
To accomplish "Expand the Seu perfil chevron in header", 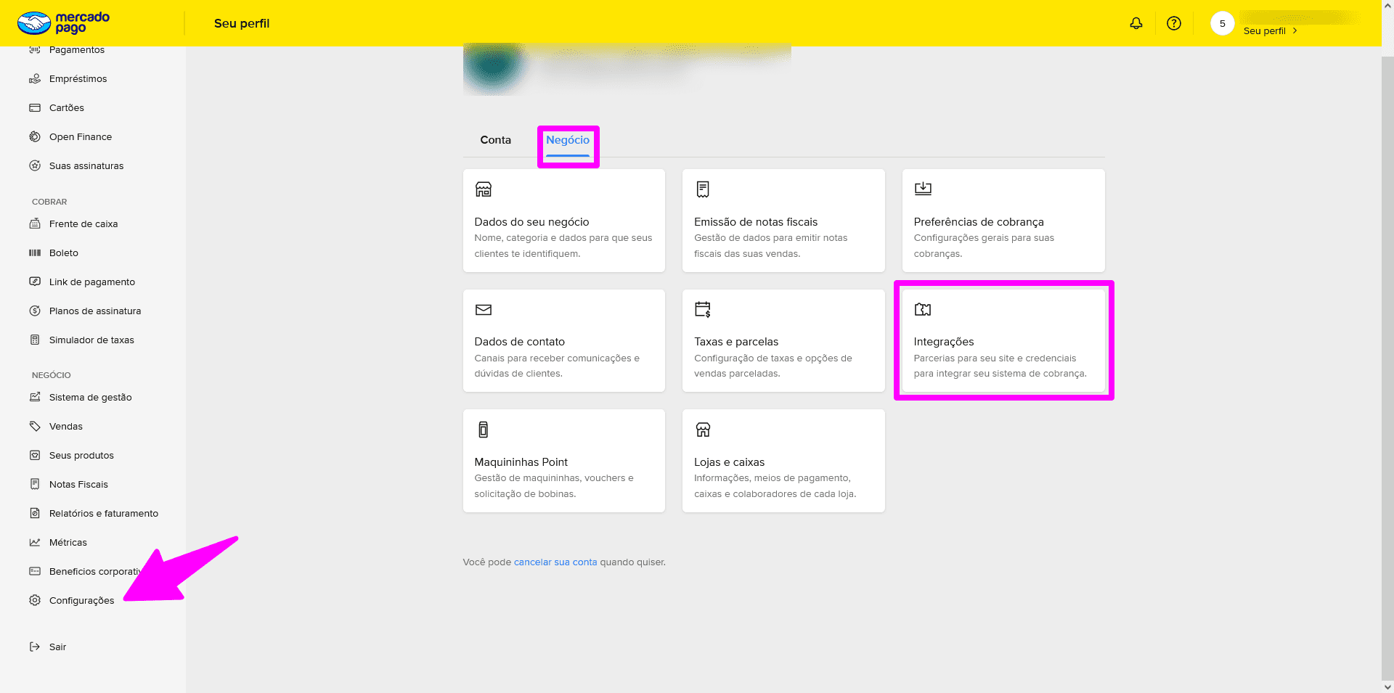I will coord(1295,31).
